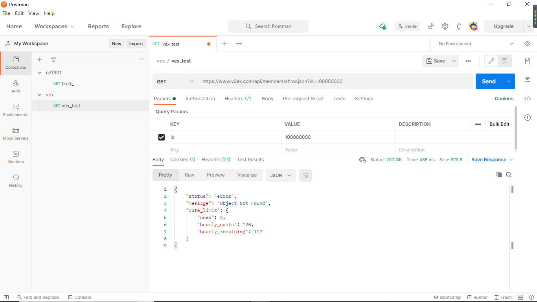Image resolution: width=537 pixels, height=302 pixels.
Task: Open the Cookies link
Action: pyautogui.click(x=504, y=99)
